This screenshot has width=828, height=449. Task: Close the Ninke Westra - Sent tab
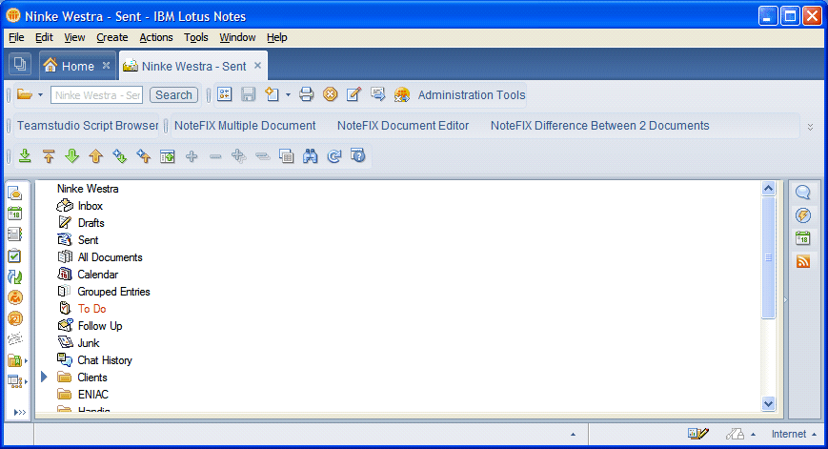pyautogui.click(x=257, y=66)
